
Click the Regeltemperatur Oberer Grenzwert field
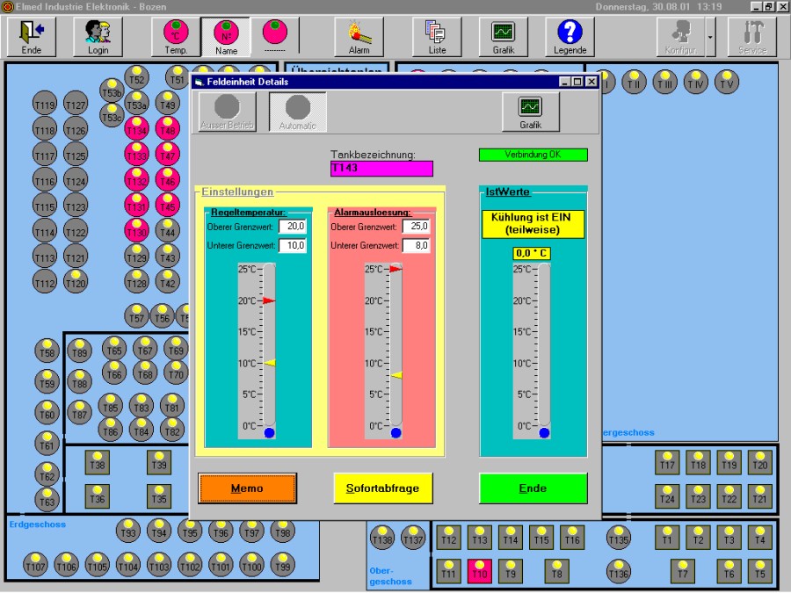coord(293,227)
